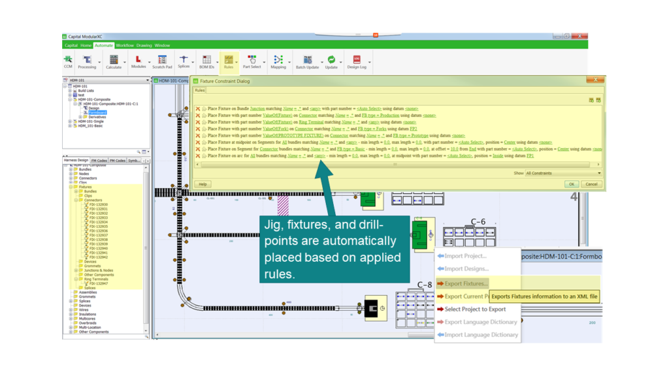Image resolution: width=669 pixels, height=376 pixels.
Task: Click the Ring Terminal link in rule
Action: point(311,122)
